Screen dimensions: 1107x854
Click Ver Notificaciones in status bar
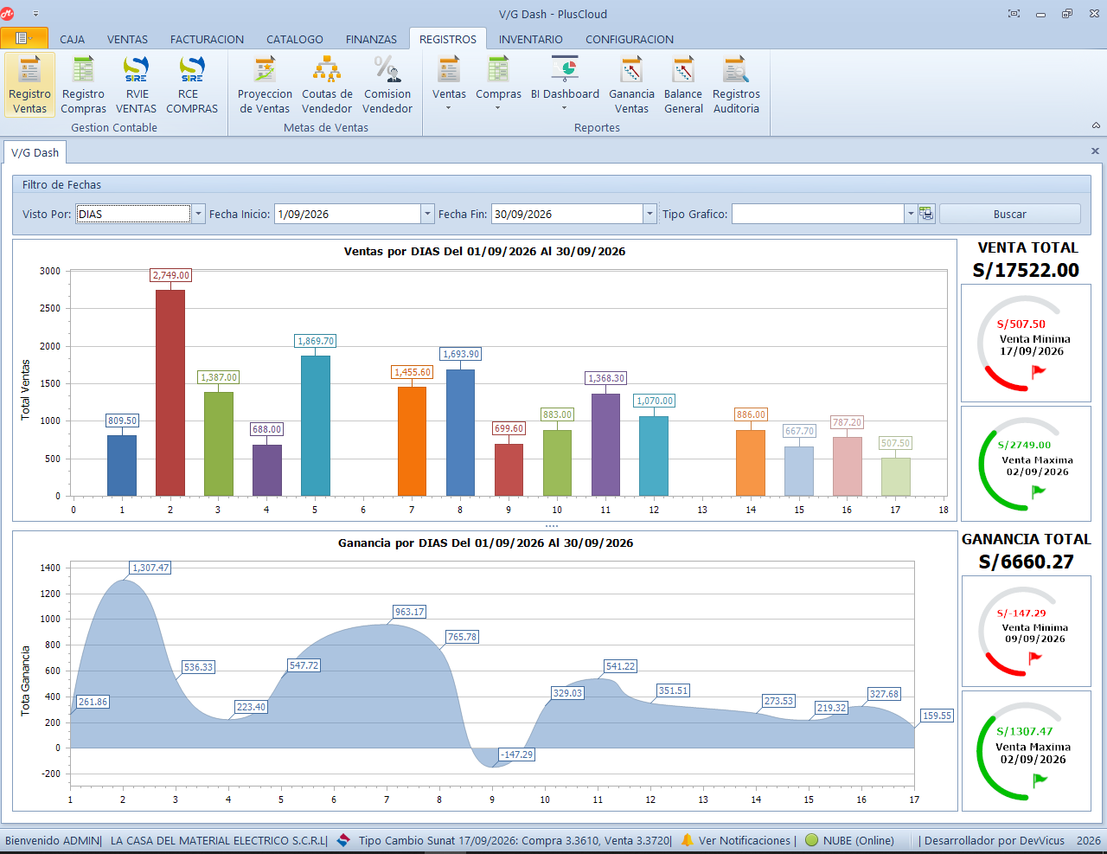tap(745, 840)
